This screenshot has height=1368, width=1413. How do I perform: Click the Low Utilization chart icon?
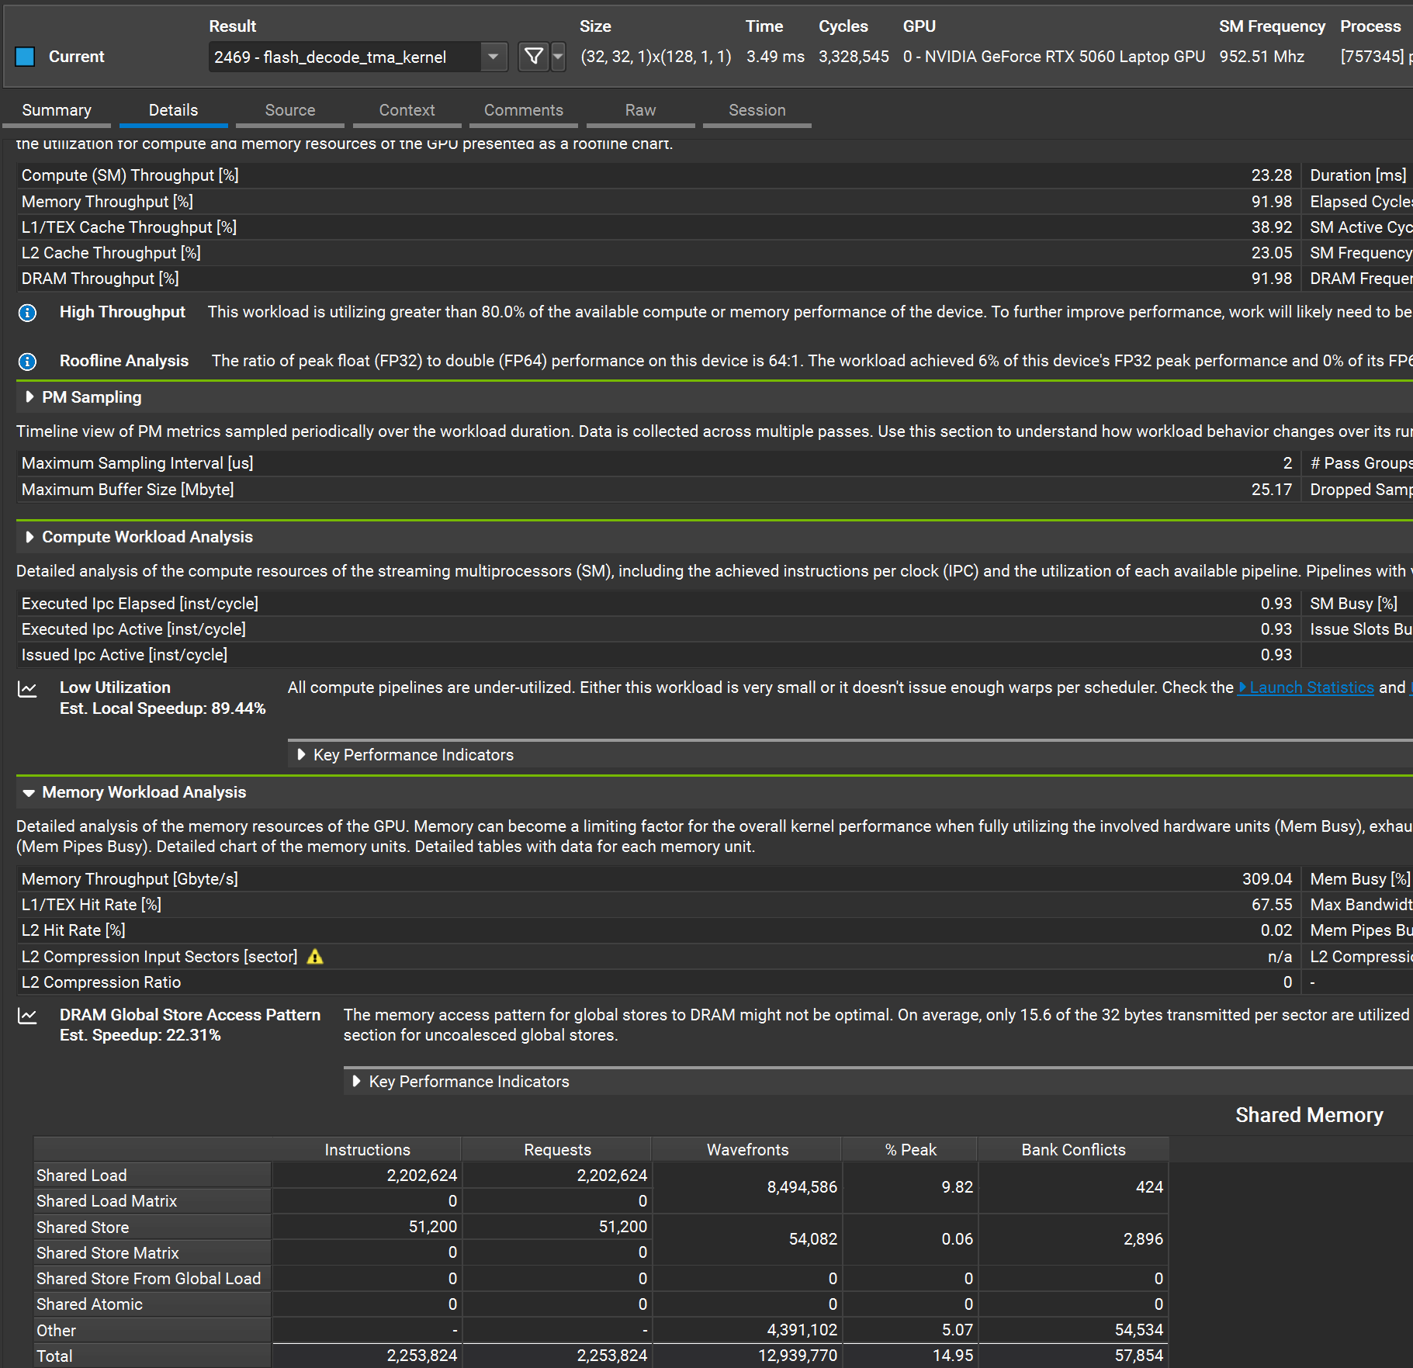[27, 689]
